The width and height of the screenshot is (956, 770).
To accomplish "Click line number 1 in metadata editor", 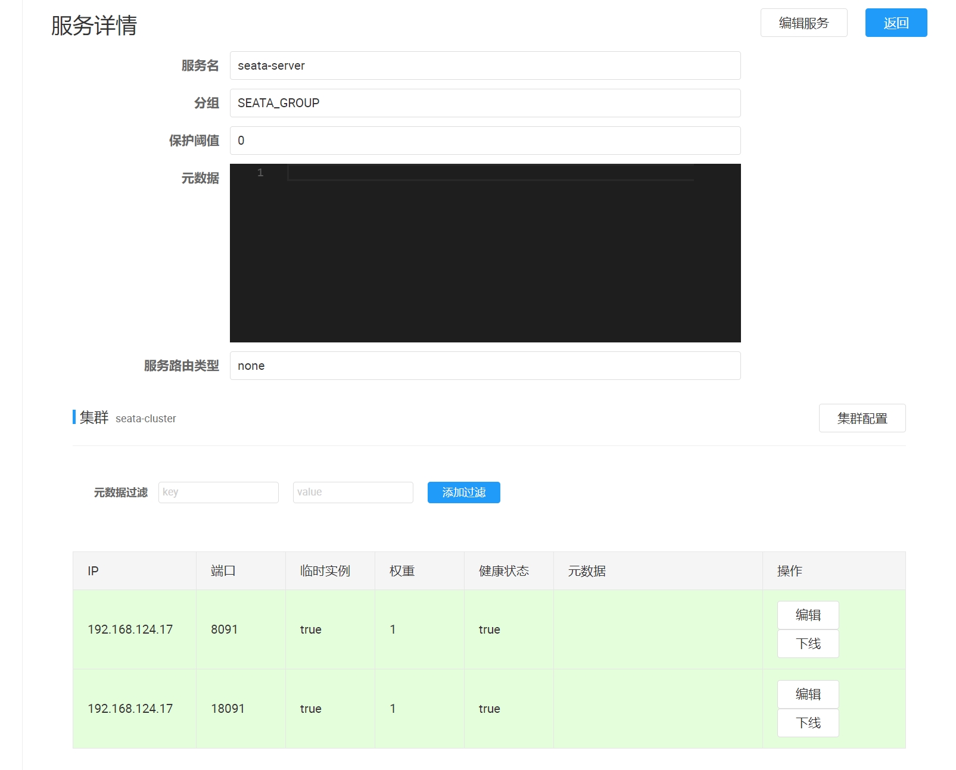I will [260, 173].
